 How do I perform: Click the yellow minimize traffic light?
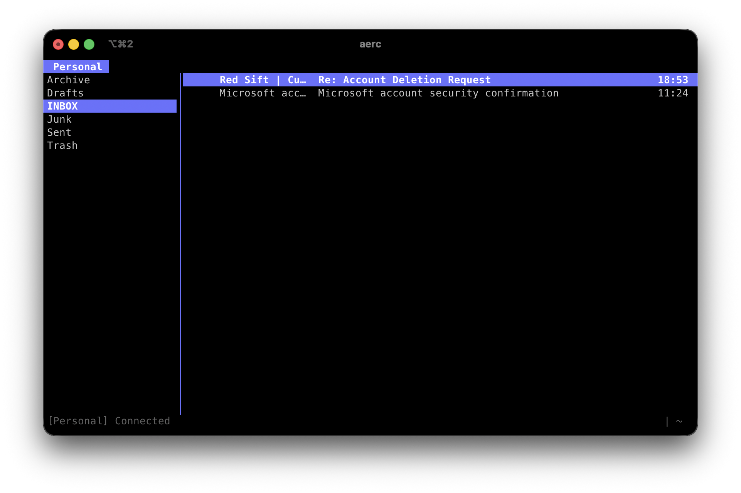[74, 44]
